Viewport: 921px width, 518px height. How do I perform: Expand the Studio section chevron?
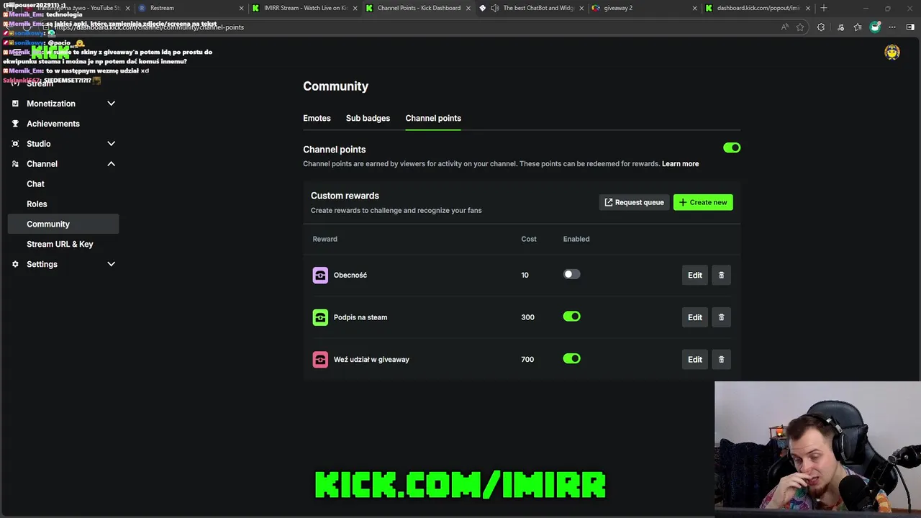click(111, 144)
